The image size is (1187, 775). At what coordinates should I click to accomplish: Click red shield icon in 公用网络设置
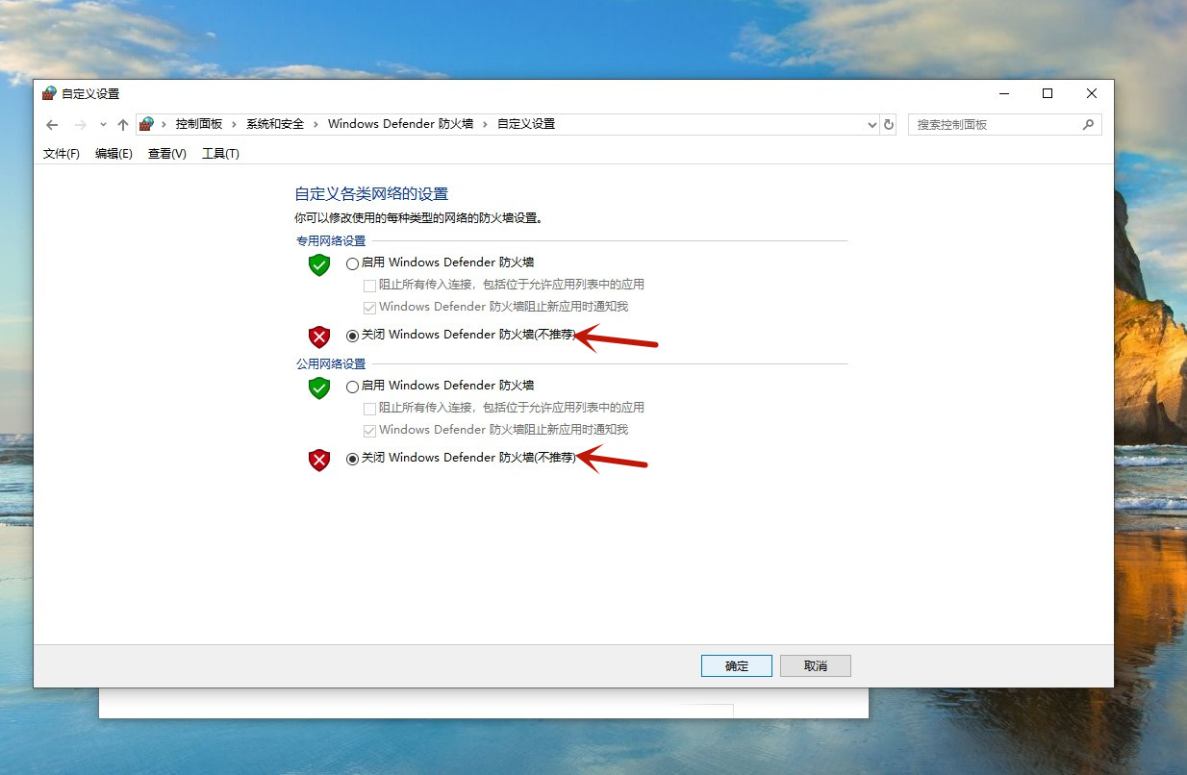pos(319,460)
